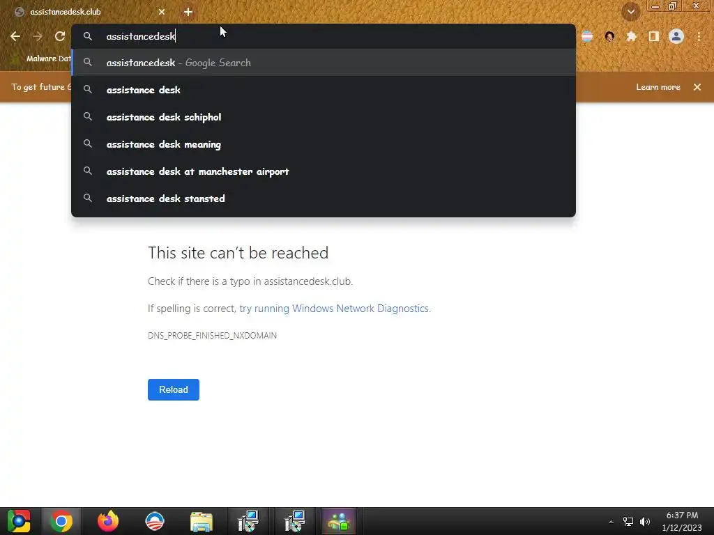
Task: Click 'Learn more' in the infobar
Action: coord(658,87)
